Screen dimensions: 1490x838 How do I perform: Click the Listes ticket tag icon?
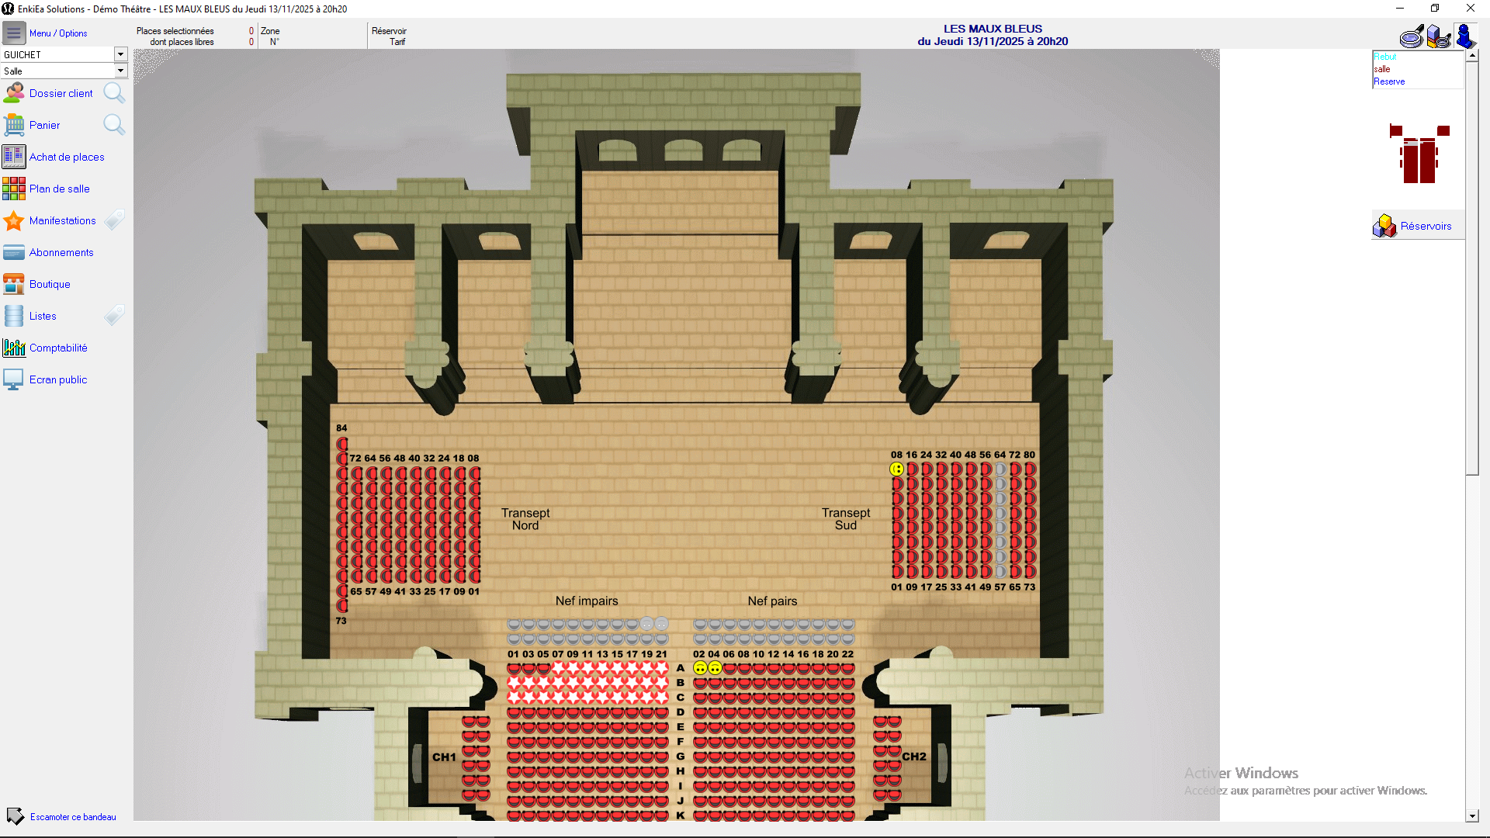point(114,316)
